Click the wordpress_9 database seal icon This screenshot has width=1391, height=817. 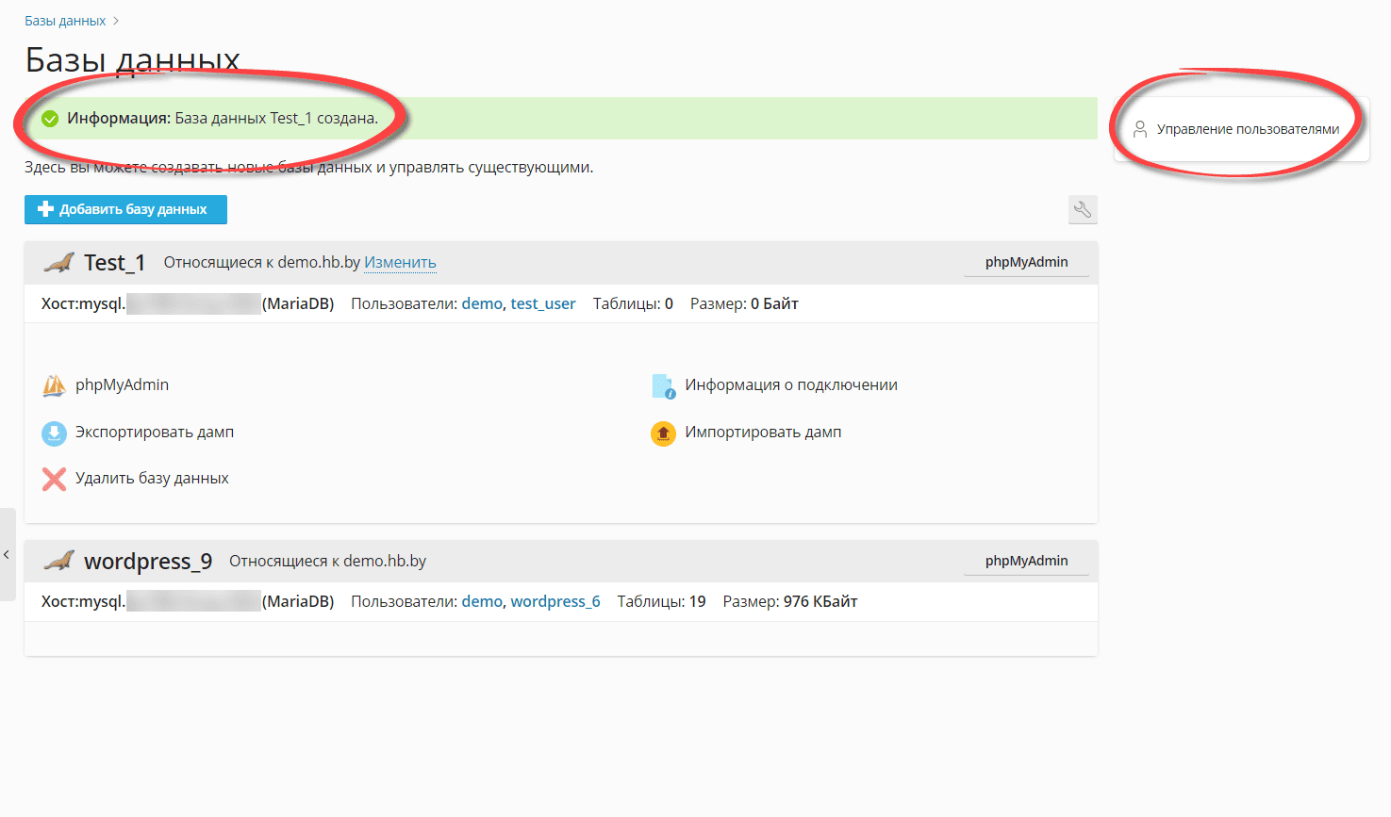click(x=58, y=561)
